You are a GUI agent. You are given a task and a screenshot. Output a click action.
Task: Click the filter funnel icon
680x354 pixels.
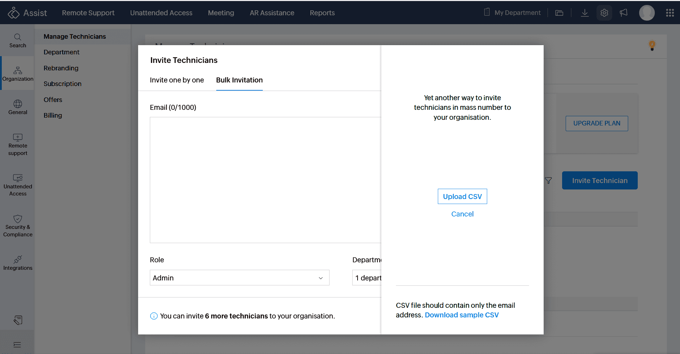click(x=548, y=181)
